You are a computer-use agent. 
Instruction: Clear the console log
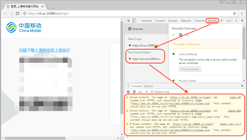pyautogui.click(x=128, y=92)
